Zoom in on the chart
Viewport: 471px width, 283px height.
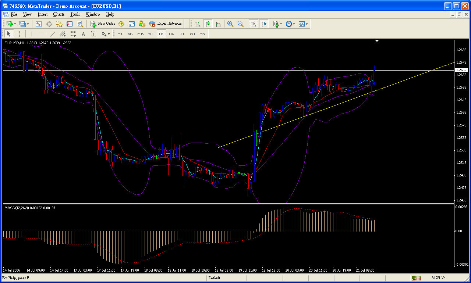(x=230, y=24)
